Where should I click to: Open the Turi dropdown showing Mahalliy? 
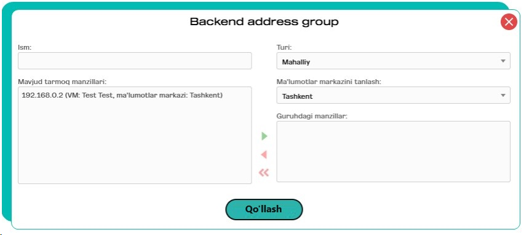(x=394, y=61)
